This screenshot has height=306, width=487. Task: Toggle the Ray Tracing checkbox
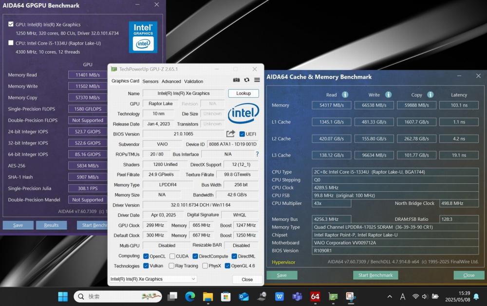click(x=171, y=266)
